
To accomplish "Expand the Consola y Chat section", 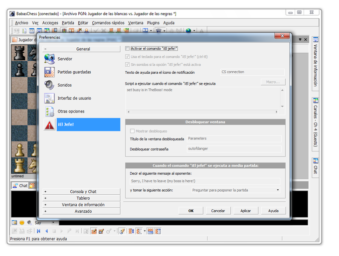I will point(81,192).
